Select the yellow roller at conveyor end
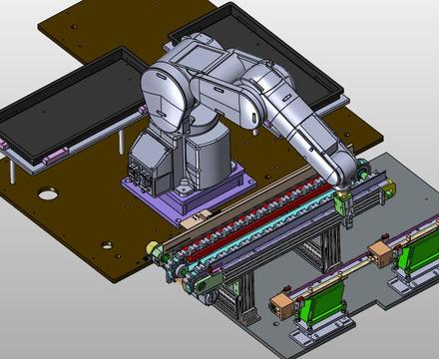The image size is (439, 359). 153,248
